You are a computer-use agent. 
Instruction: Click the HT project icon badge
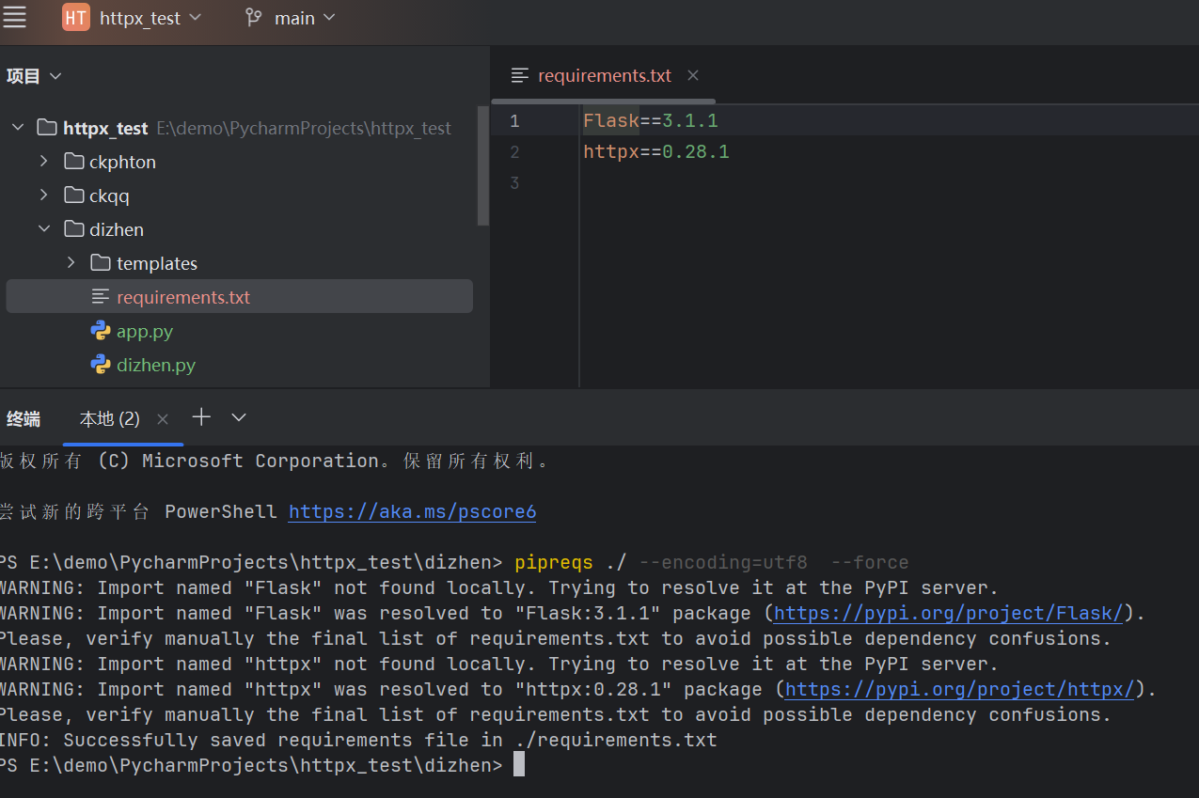(75, 18)
